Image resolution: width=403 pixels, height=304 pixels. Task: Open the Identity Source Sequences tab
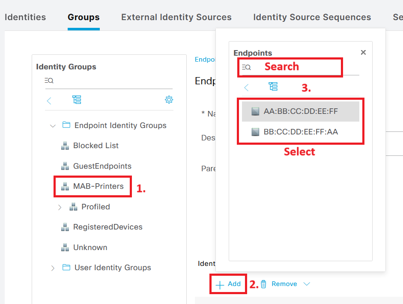click(312, 17)
